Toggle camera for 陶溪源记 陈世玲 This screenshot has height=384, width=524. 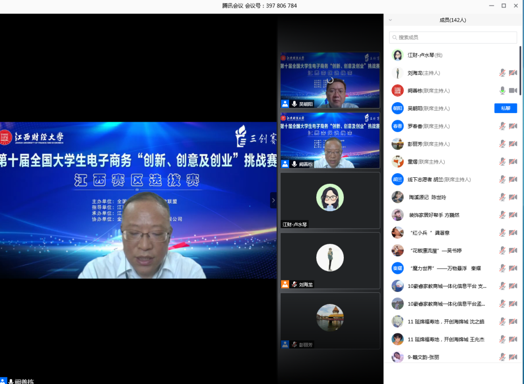(x=513, y=197)
